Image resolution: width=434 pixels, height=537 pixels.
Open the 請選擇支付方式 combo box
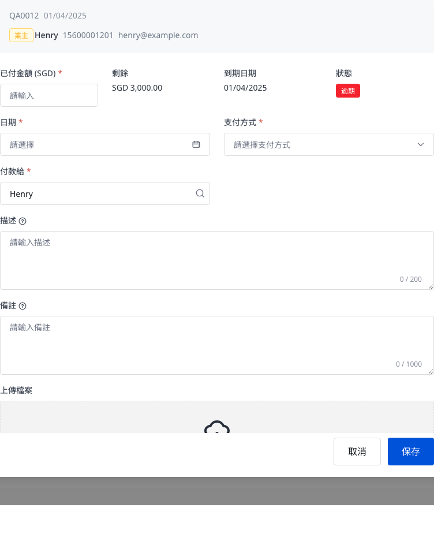point(329,144)
